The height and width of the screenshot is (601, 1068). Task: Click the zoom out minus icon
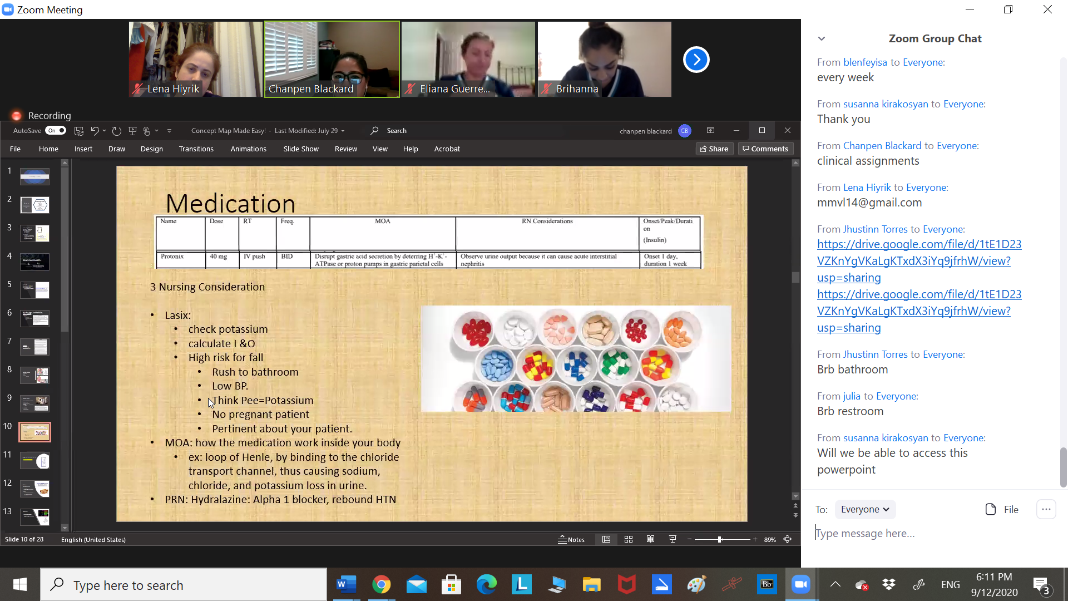coord(690,539)
